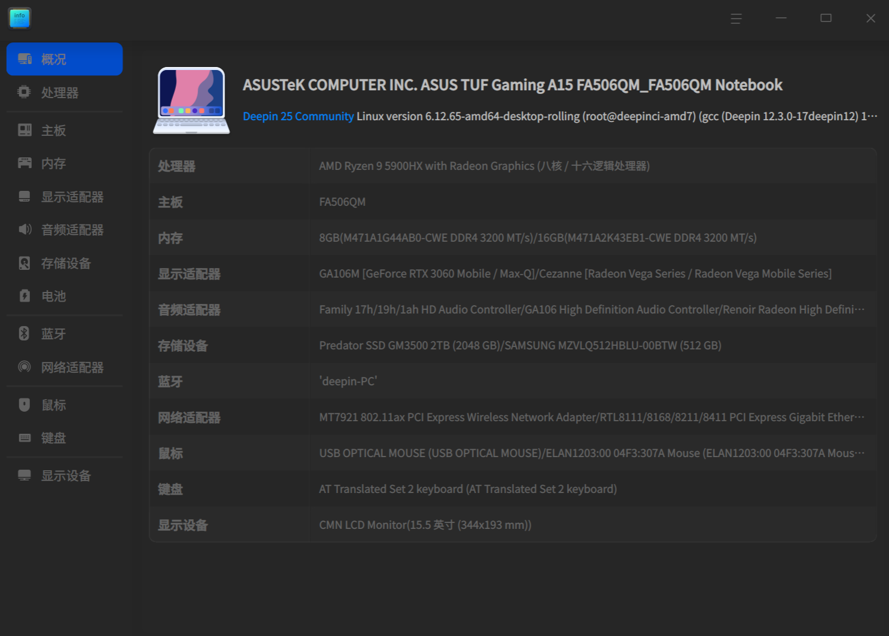
Task: Click the 处理器 row label in overview table
Action: (176, 166)
